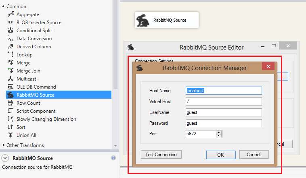Select the Script Component icon

point(11,111)
